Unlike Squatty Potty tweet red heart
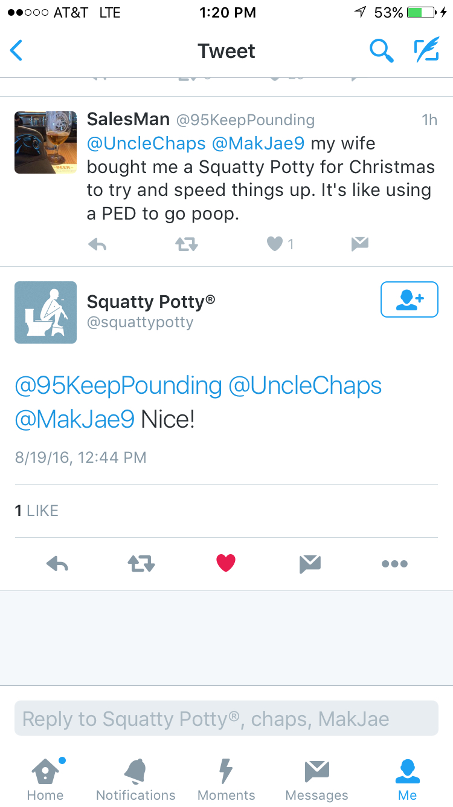453x807 pixels. [x=226, y=564]
